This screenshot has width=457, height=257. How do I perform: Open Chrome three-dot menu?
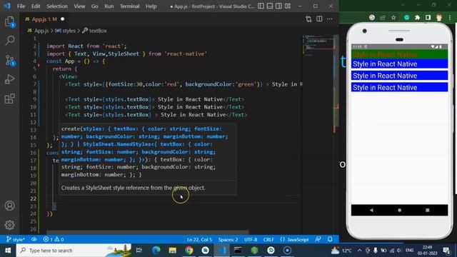pos(450,17)
